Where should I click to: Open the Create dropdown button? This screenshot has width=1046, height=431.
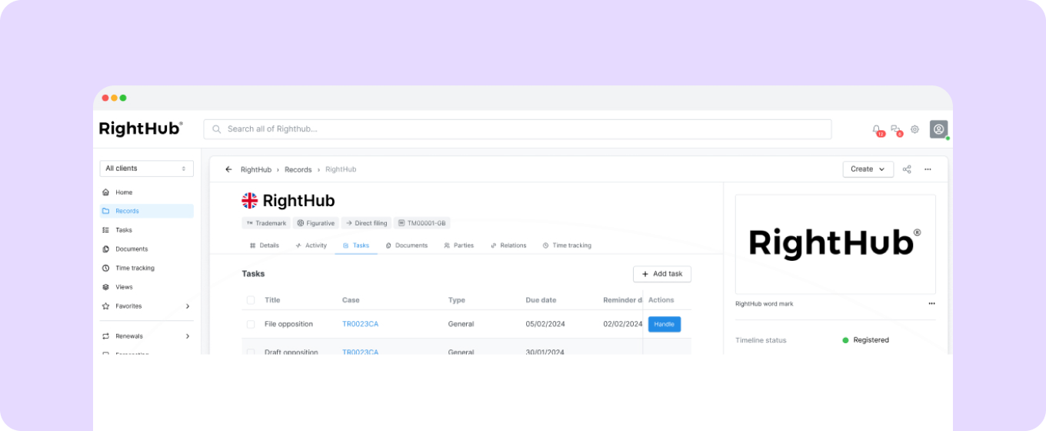click(868, 169)
